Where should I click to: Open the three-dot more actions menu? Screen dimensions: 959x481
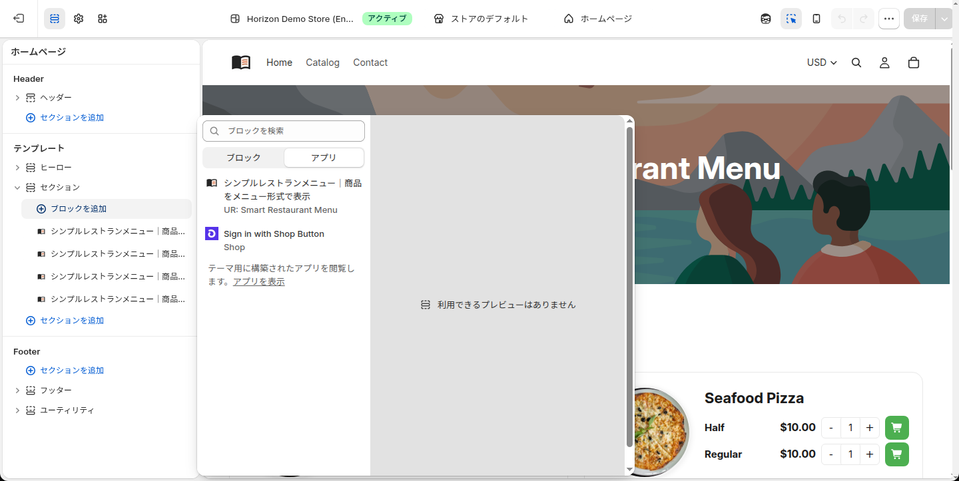(x=889, y=19)
